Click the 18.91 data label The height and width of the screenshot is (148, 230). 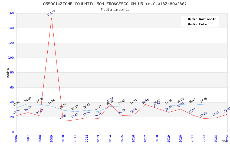click(216, 114)
